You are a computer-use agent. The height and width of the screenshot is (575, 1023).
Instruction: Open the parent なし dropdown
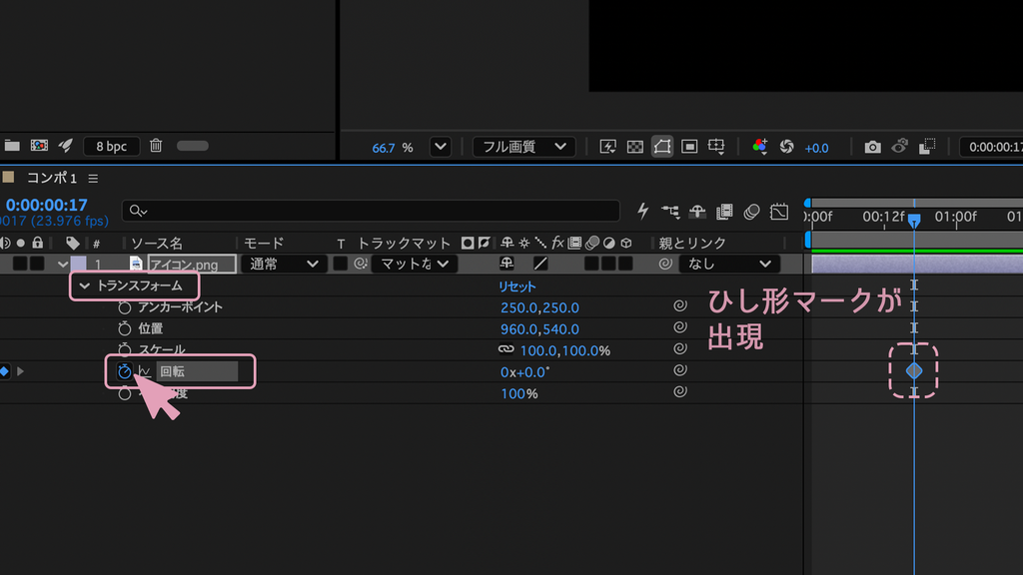pos(728,264)
